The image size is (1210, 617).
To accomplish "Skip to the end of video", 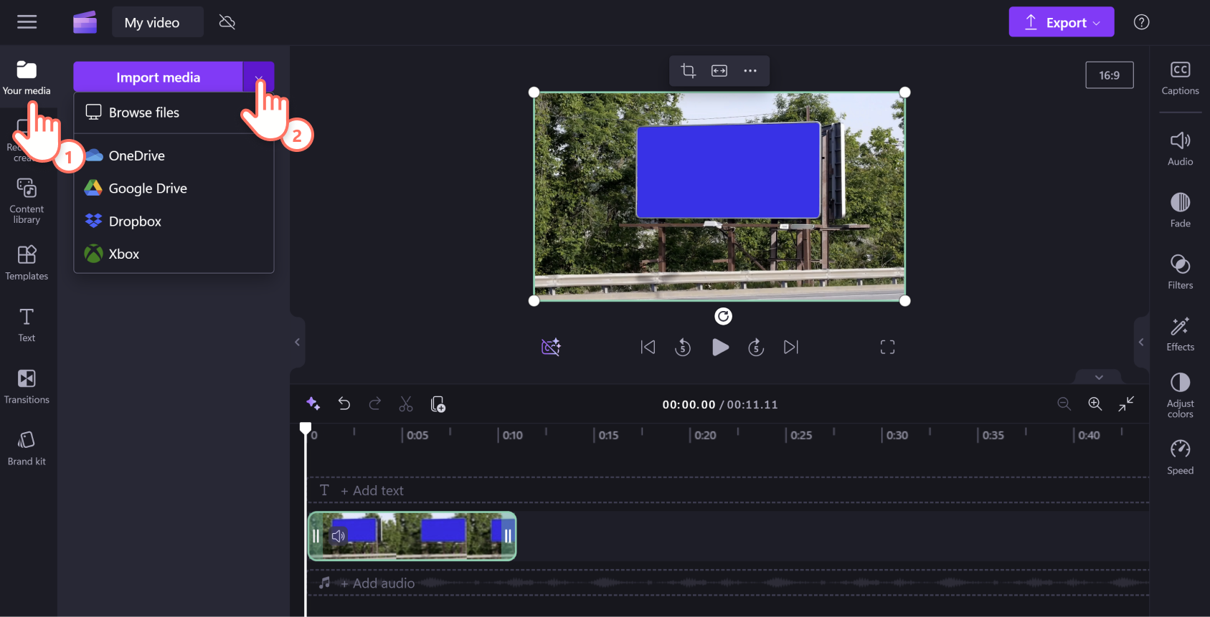I will [791, 348].
